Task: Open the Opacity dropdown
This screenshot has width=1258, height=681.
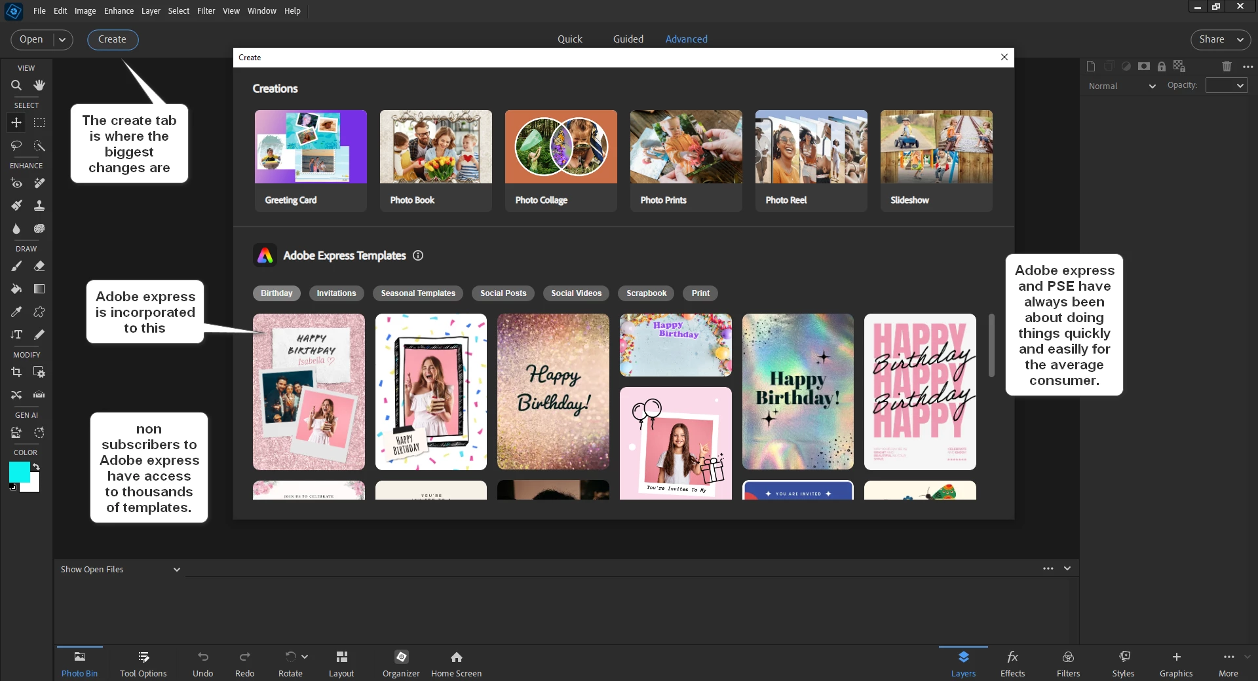Action: pos(1227,86)
